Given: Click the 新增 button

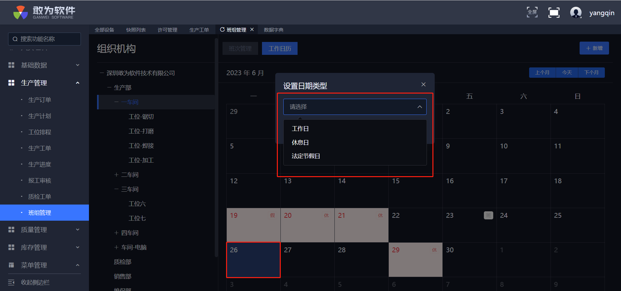Looking at the screenshot, I should point(594,48).
